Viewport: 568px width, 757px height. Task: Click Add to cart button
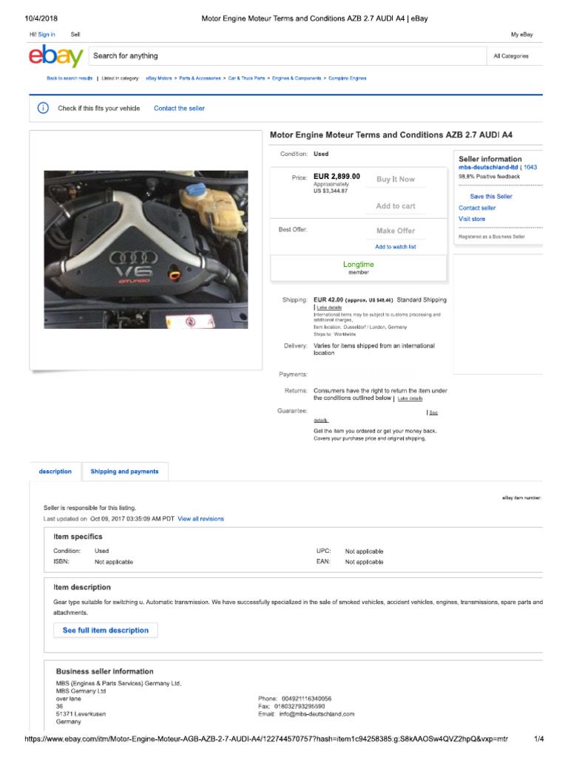(396, 206)
